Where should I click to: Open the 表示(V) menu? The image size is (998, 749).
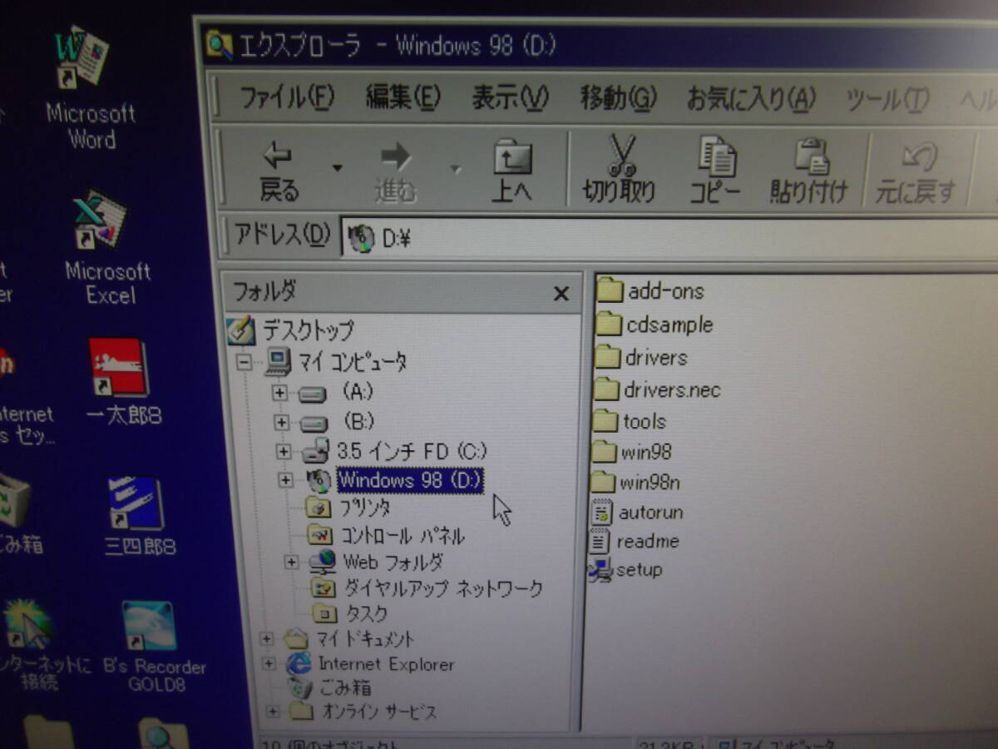pos(510,98)
